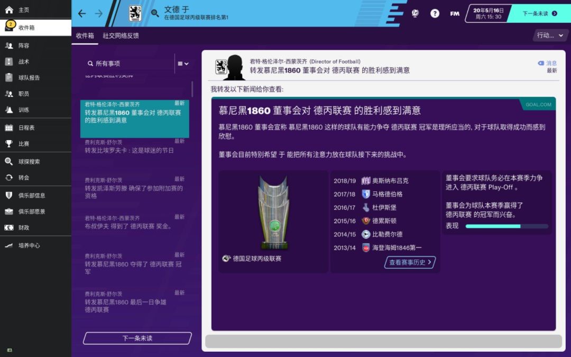The image size is (571, 357).
Task: Open the 比赛 competitions trophy icon
Action: [x=9, y=143]
